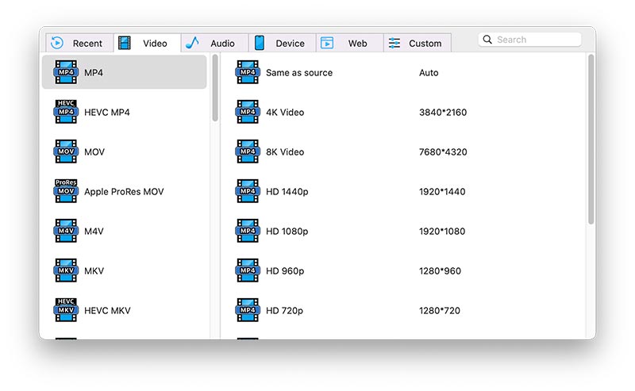Click the icon beside HD 1440p preset
Screen dimensions: 635x391
248,191
